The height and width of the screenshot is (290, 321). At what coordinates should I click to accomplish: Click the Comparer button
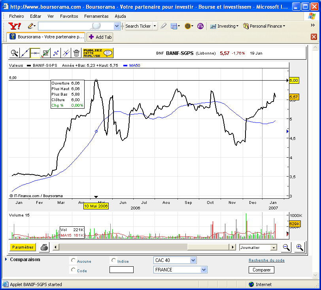tap(261, 270)
